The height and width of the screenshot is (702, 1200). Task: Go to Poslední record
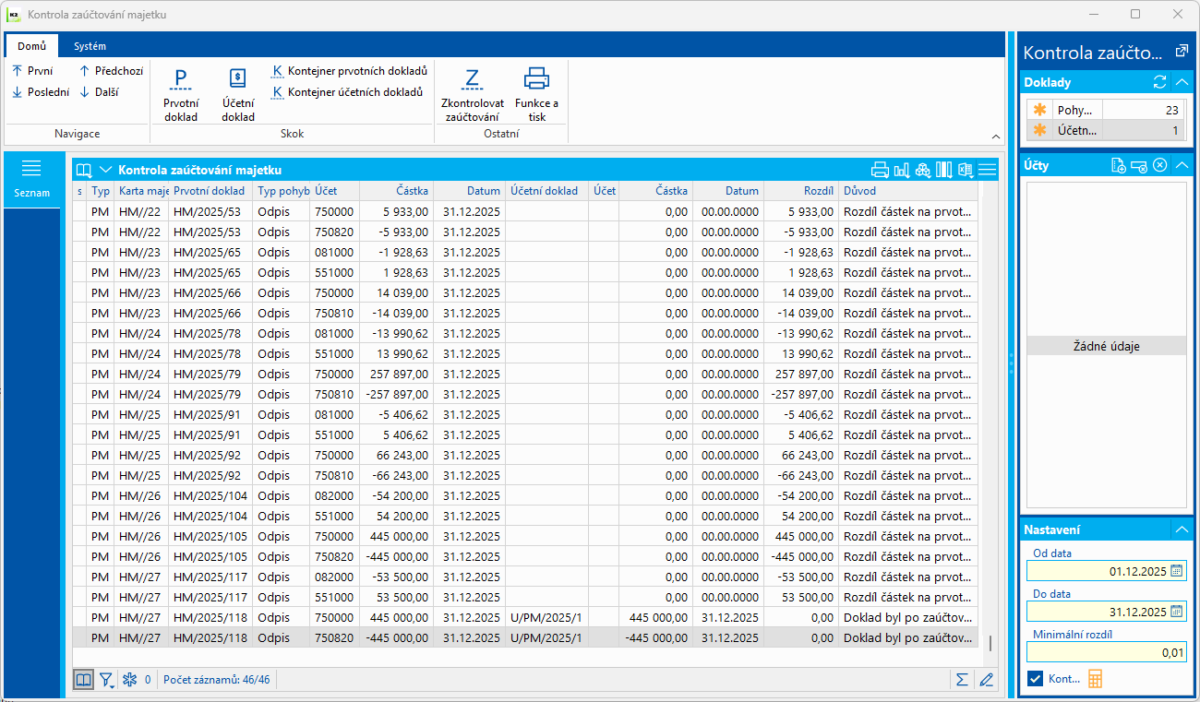tap(41, 92)
